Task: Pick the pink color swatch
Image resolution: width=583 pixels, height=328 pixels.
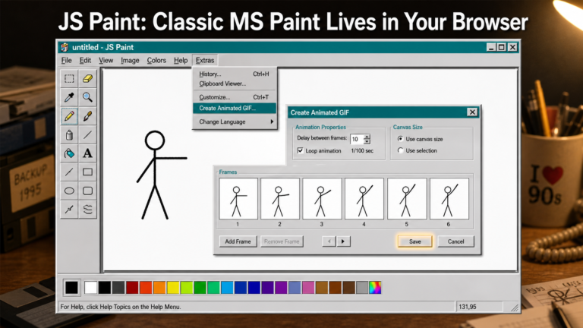Action: click(x=308, y=288)
